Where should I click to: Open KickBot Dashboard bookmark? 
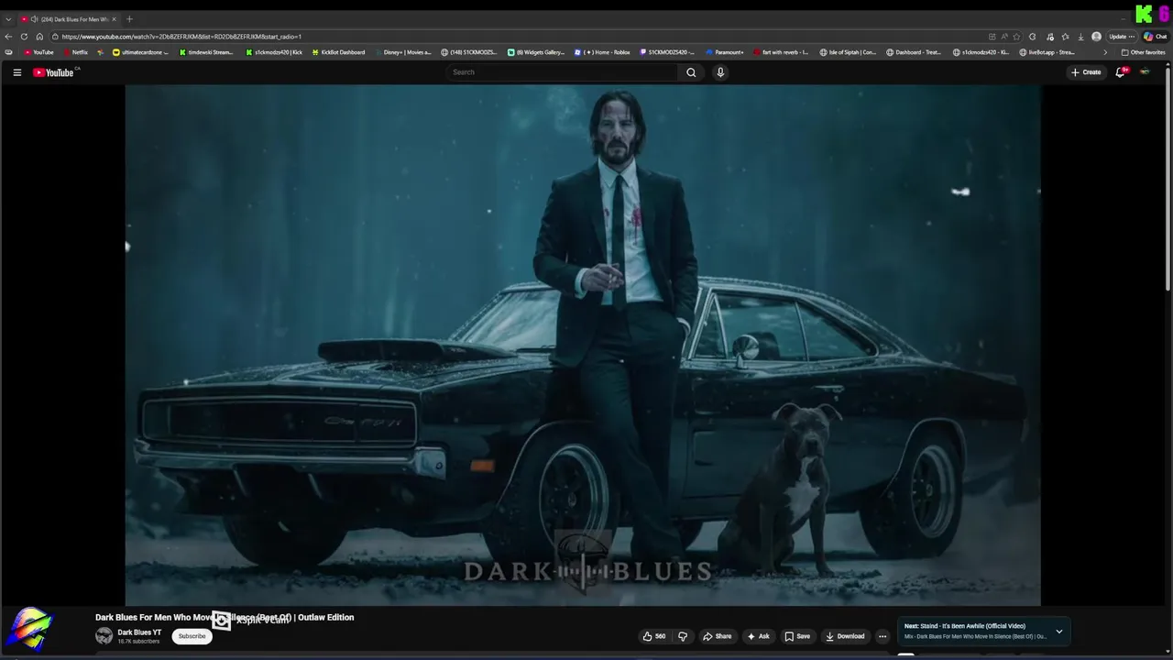(x=338, y=52)
